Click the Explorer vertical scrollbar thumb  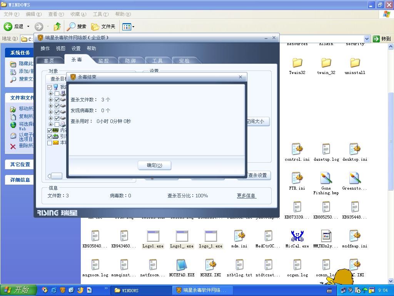(391, 141)
